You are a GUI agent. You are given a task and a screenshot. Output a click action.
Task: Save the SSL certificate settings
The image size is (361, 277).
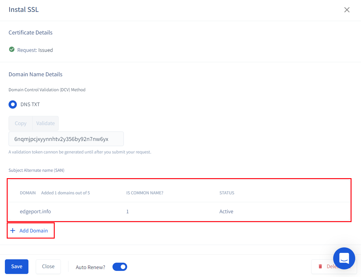[17, 266]
